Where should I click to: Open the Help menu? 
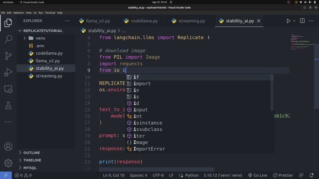point(60,12)
